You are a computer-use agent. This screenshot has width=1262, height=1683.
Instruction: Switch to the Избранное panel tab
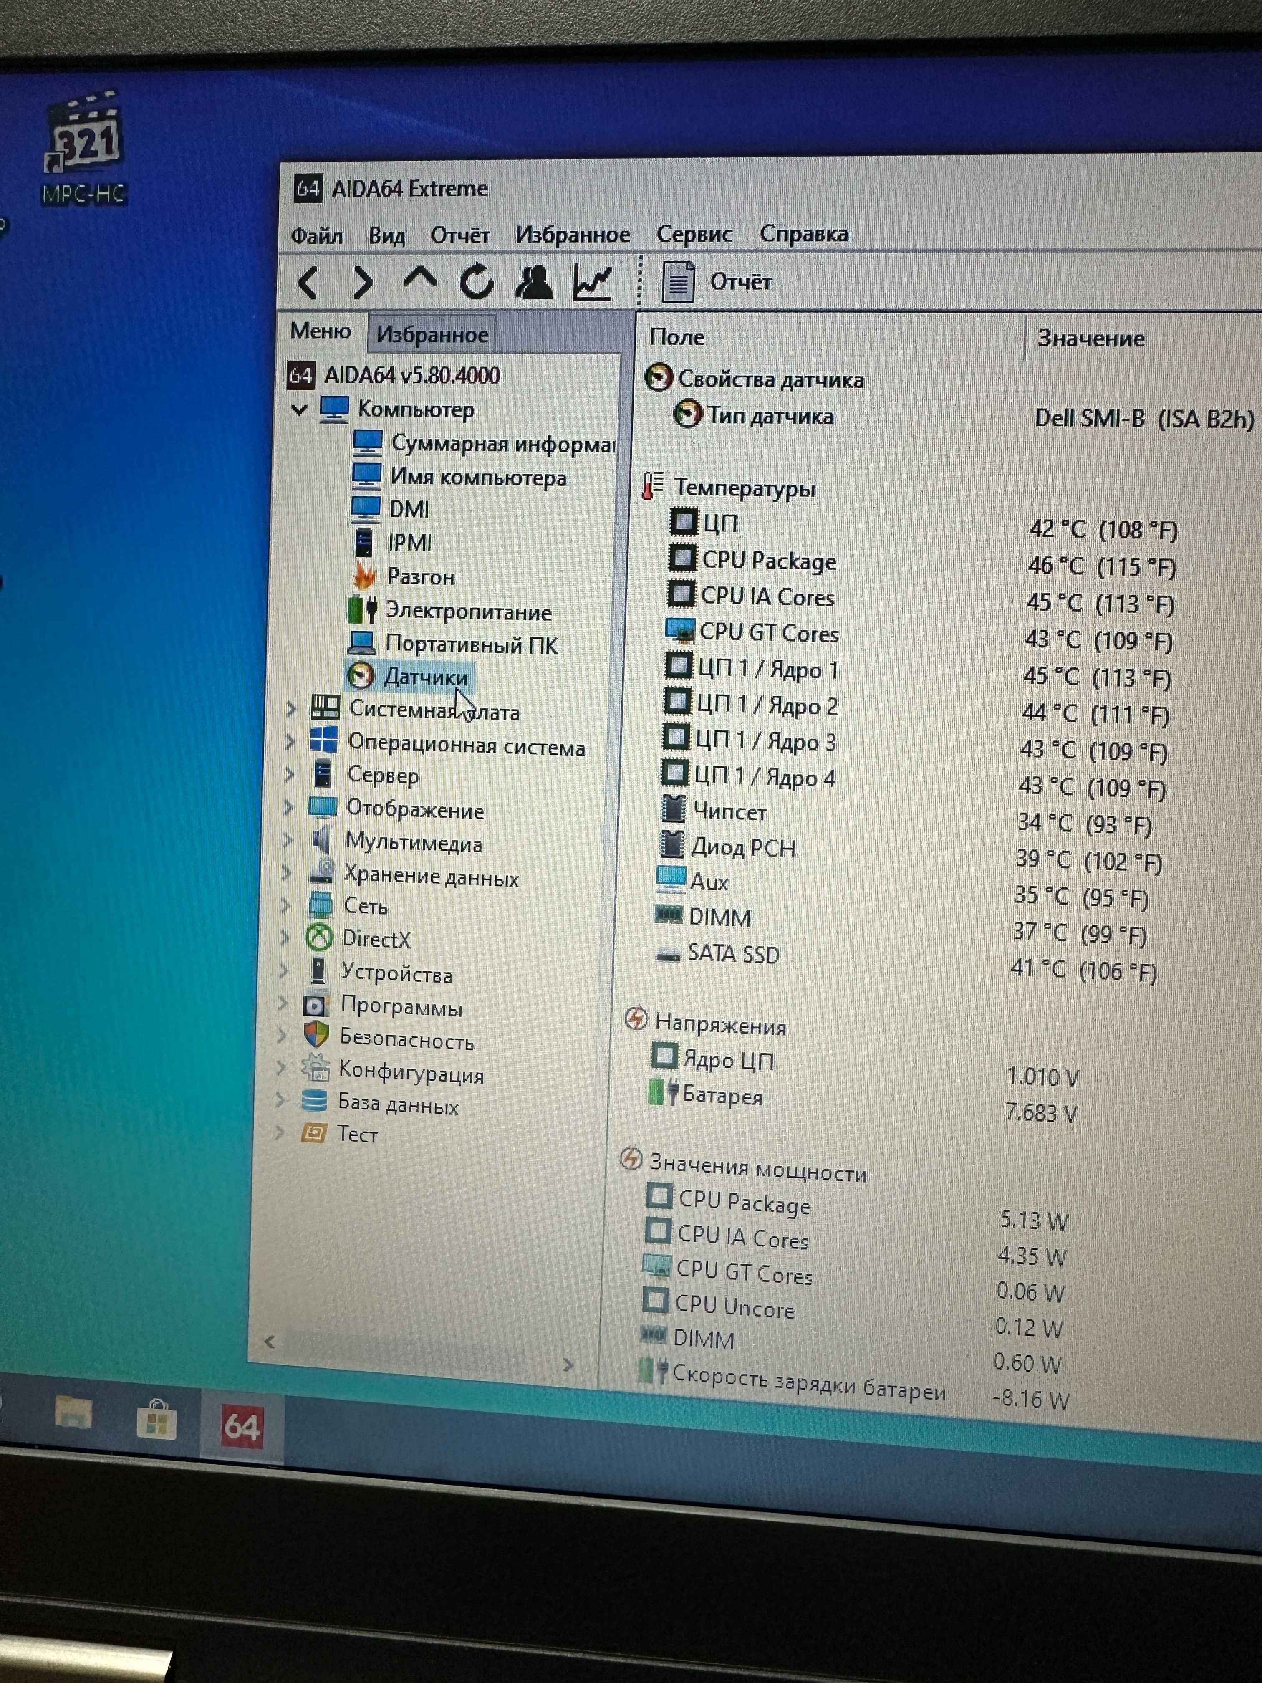[x=432, y=335]
